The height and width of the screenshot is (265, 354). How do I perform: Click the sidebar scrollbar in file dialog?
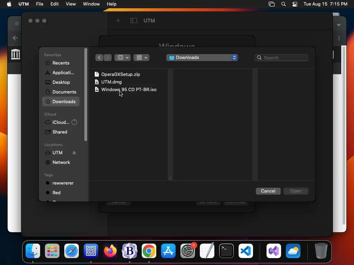(x=86, y=95)
